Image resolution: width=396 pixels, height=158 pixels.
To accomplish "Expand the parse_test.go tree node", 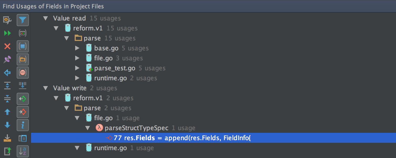I will point(77,68).
